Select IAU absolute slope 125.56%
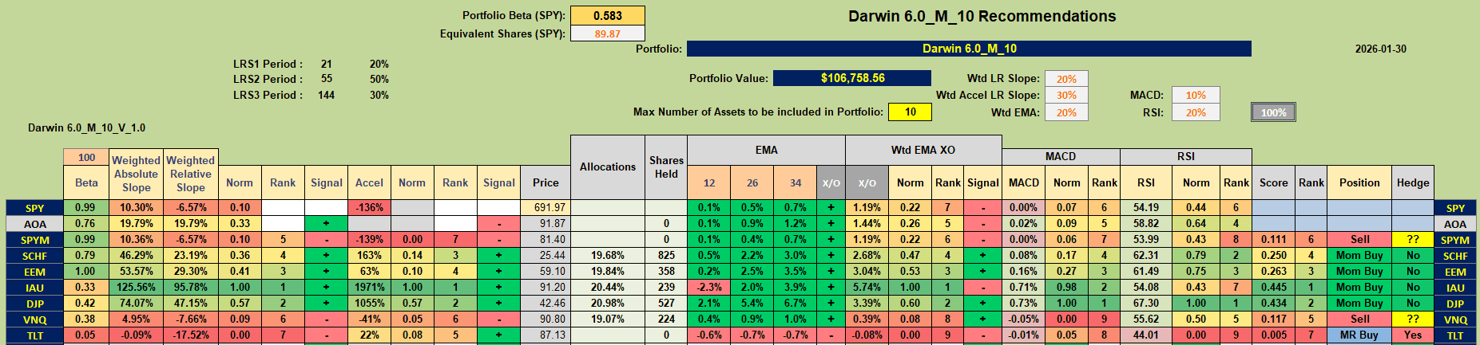Image resolution: width=1480 pixels, height=345 pixels. [136, 287]
